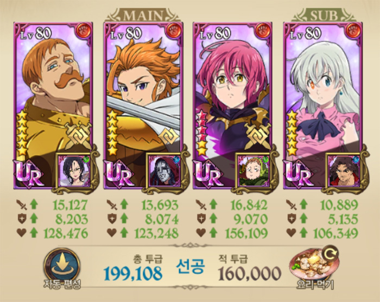The width and height of the screenshot is (380, 302).
Task: Select the orange spiky-haired swordsman card
Action: (x=143, y=105)
